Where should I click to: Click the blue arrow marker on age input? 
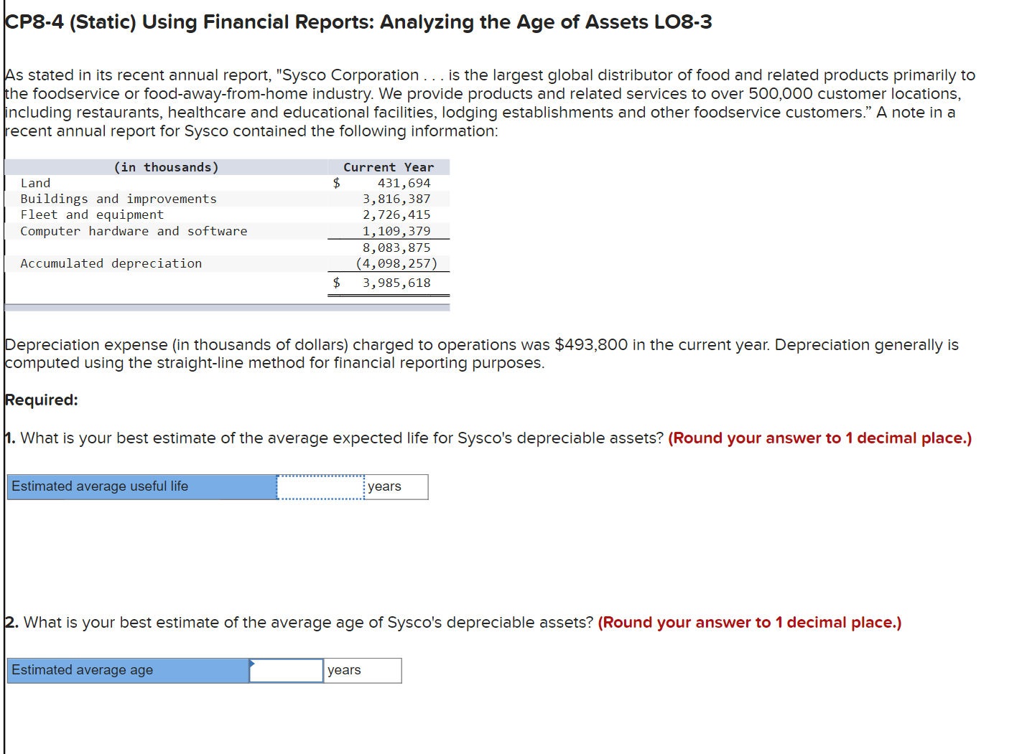(x=251, y=664)
